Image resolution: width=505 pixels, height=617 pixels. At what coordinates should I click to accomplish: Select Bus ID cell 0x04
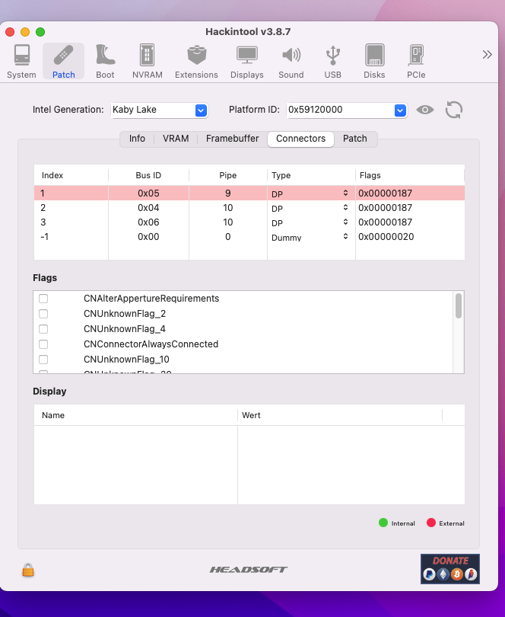tap(148, 208)
